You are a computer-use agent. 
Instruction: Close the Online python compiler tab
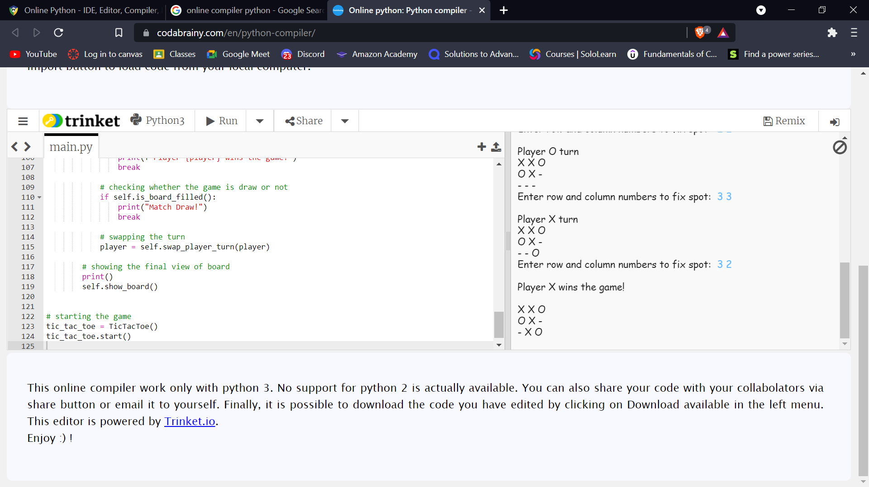(482, 10)
